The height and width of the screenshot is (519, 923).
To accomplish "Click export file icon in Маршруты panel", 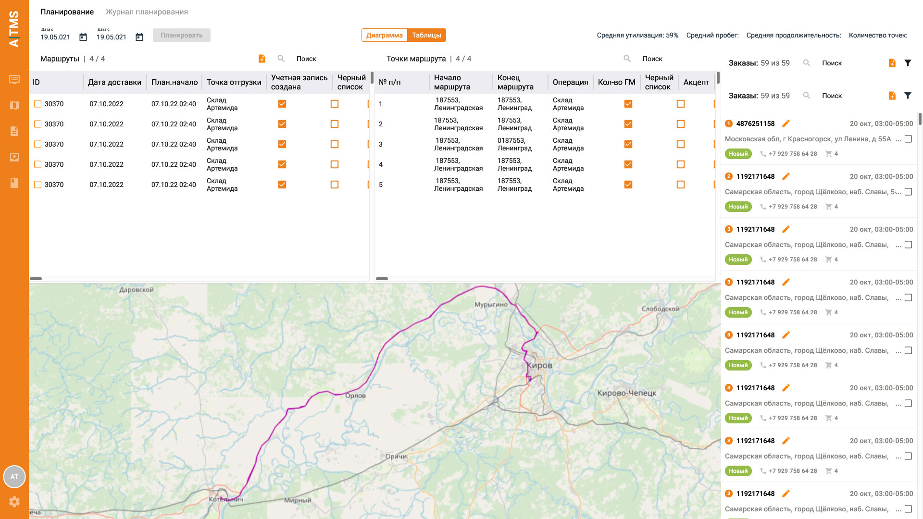I will 262,59.
